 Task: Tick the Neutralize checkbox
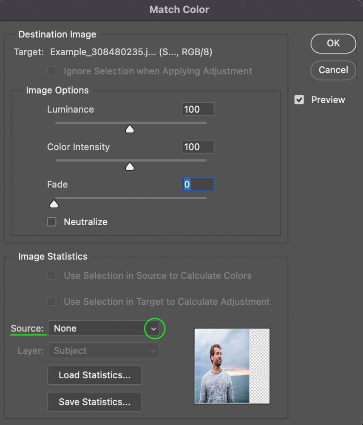coord(52,222)
